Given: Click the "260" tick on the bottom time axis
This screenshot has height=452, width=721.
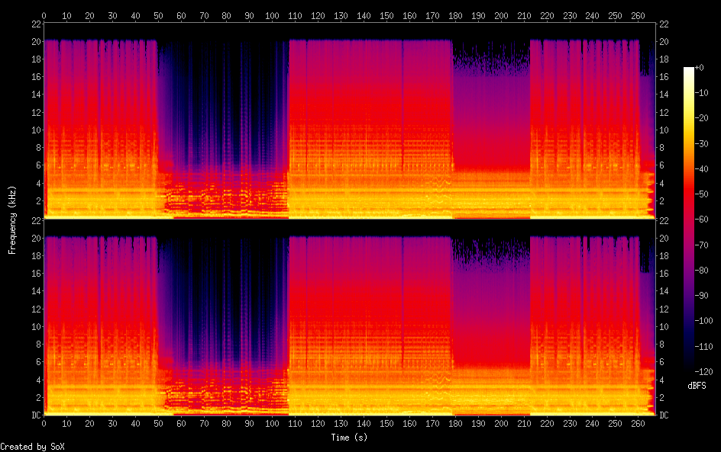Looking at the screenshot, I should coord(638,424).
